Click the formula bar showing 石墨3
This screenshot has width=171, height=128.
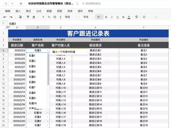89,24
